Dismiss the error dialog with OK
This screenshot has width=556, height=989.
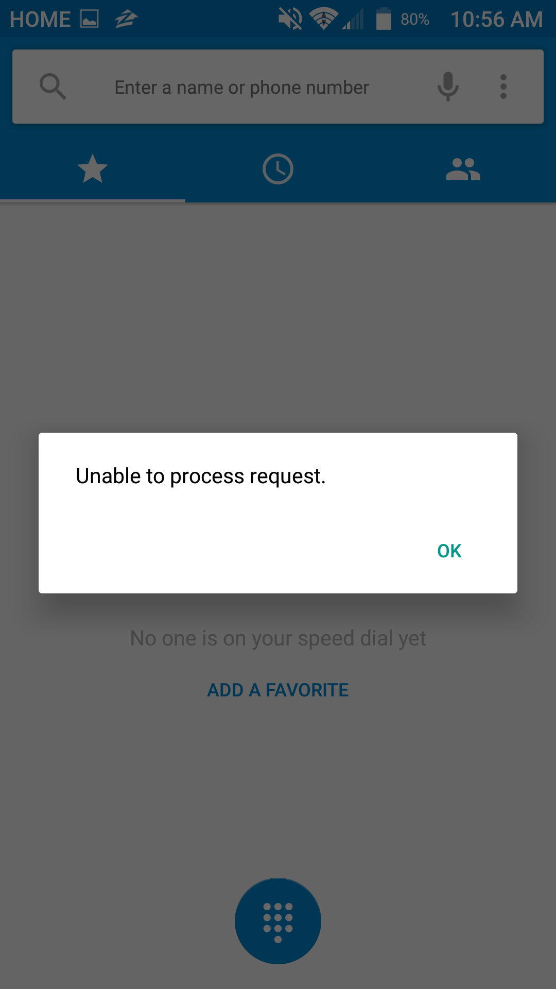tap(449, 551)
